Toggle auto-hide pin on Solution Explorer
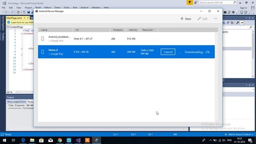 [x=250, y=18]
